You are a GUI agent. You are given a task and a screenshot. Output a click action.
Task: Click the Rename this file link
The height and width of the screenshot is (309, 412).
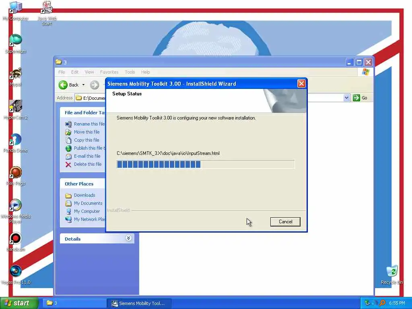[89, 124]
